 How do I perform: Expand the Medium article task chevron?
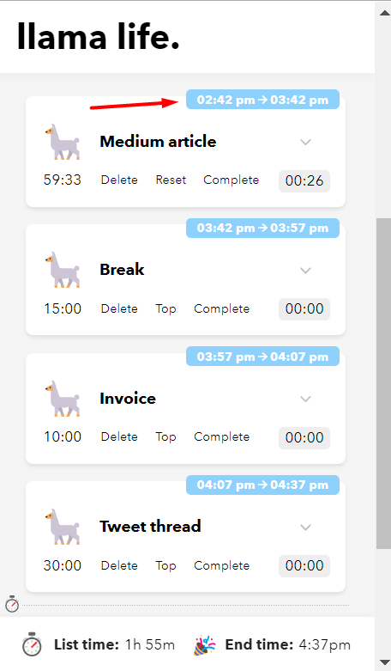click(305, 142)
